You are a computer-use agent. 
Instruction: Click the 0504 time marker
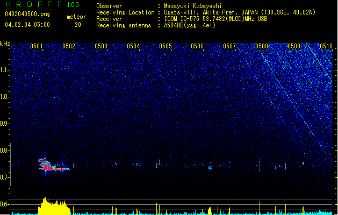click(x=133, y=46)
